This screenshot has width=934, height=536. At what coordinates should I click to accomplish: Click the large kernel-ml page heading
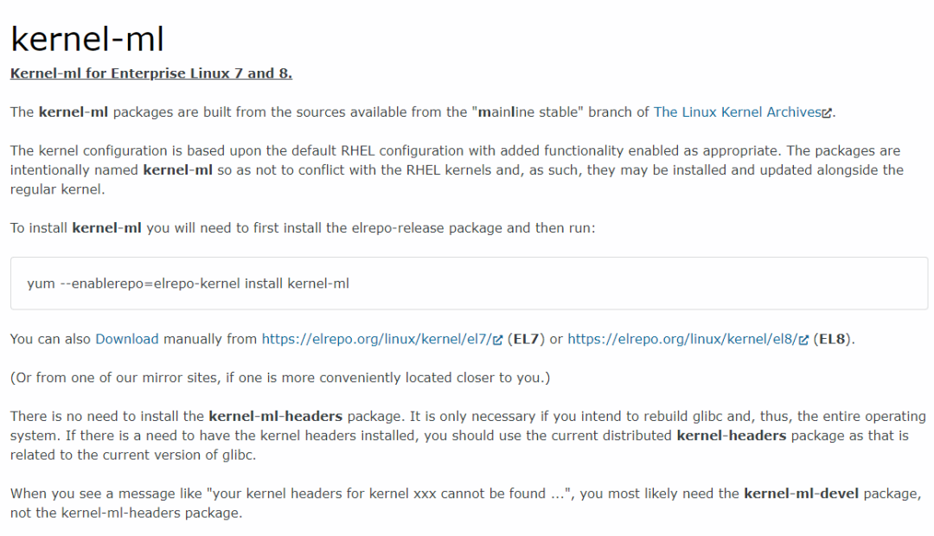tap(86, 39)
